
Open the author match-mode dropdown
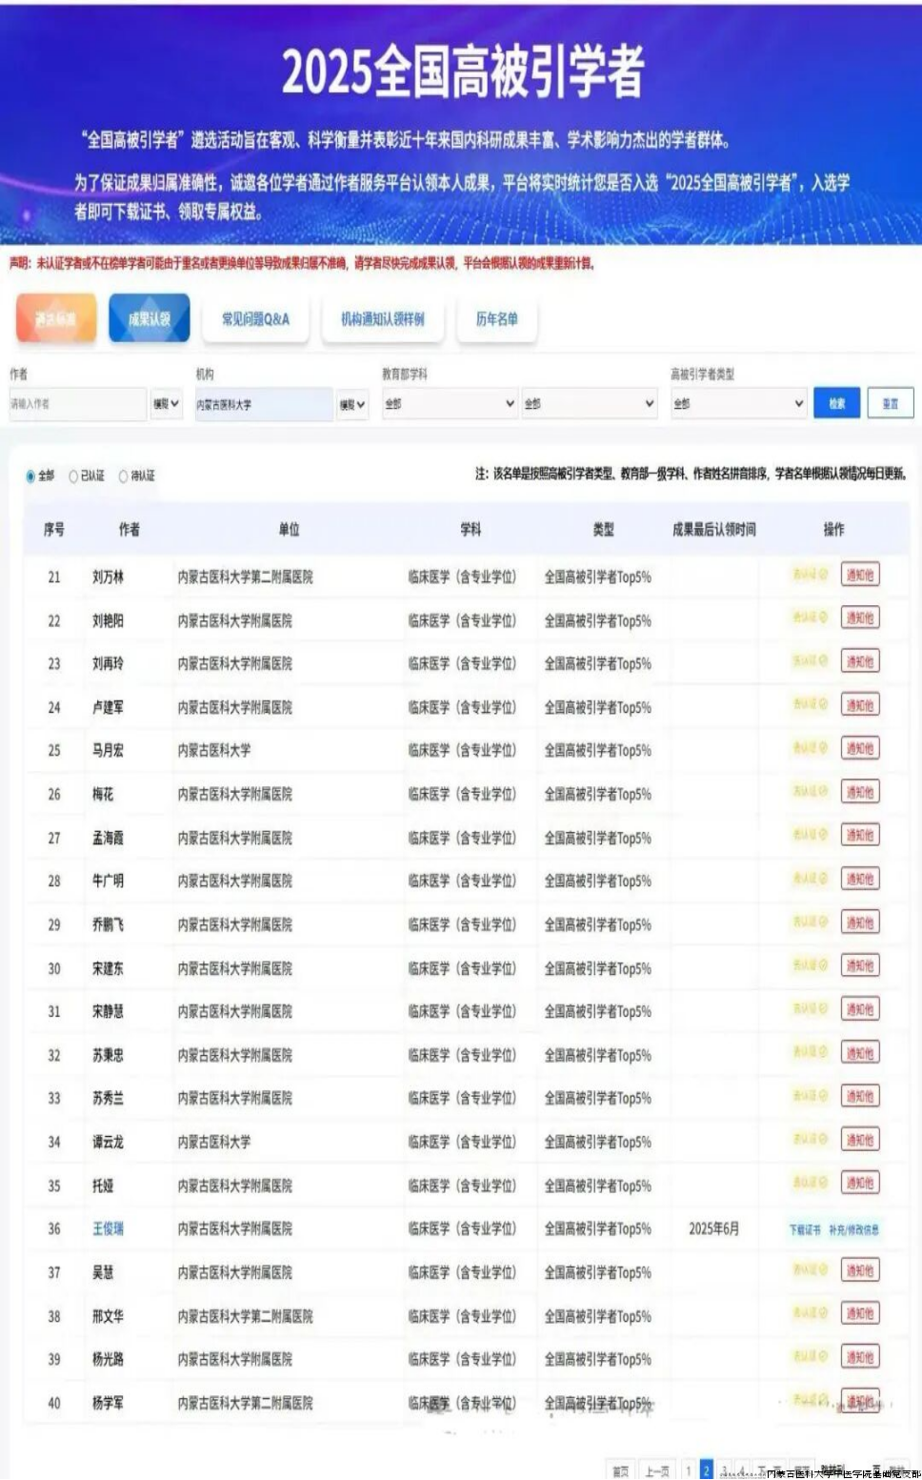167,404
